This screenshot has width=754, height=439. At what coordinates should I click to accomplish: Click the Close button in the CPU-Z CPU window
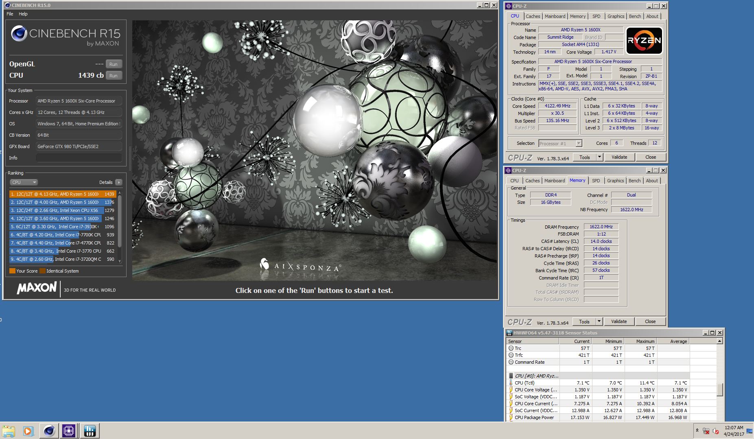coord(651,157)
